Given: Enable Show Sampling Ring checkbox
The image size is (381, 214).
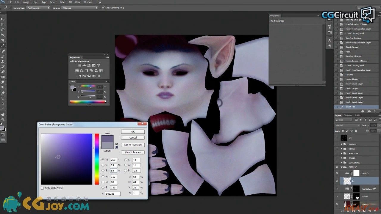Looking at the screenshot, I should coord(103,8).
